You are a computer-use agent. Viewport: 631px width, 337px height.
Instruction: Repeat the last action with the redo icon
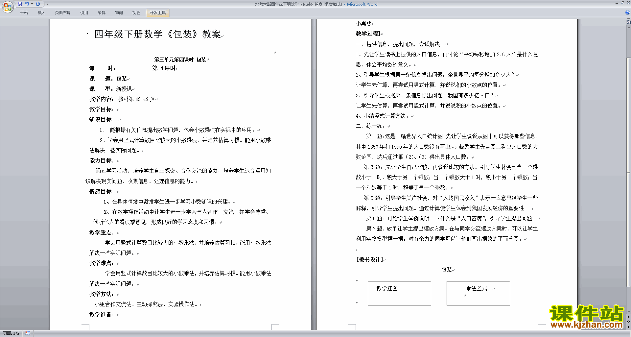coord(38,4)
